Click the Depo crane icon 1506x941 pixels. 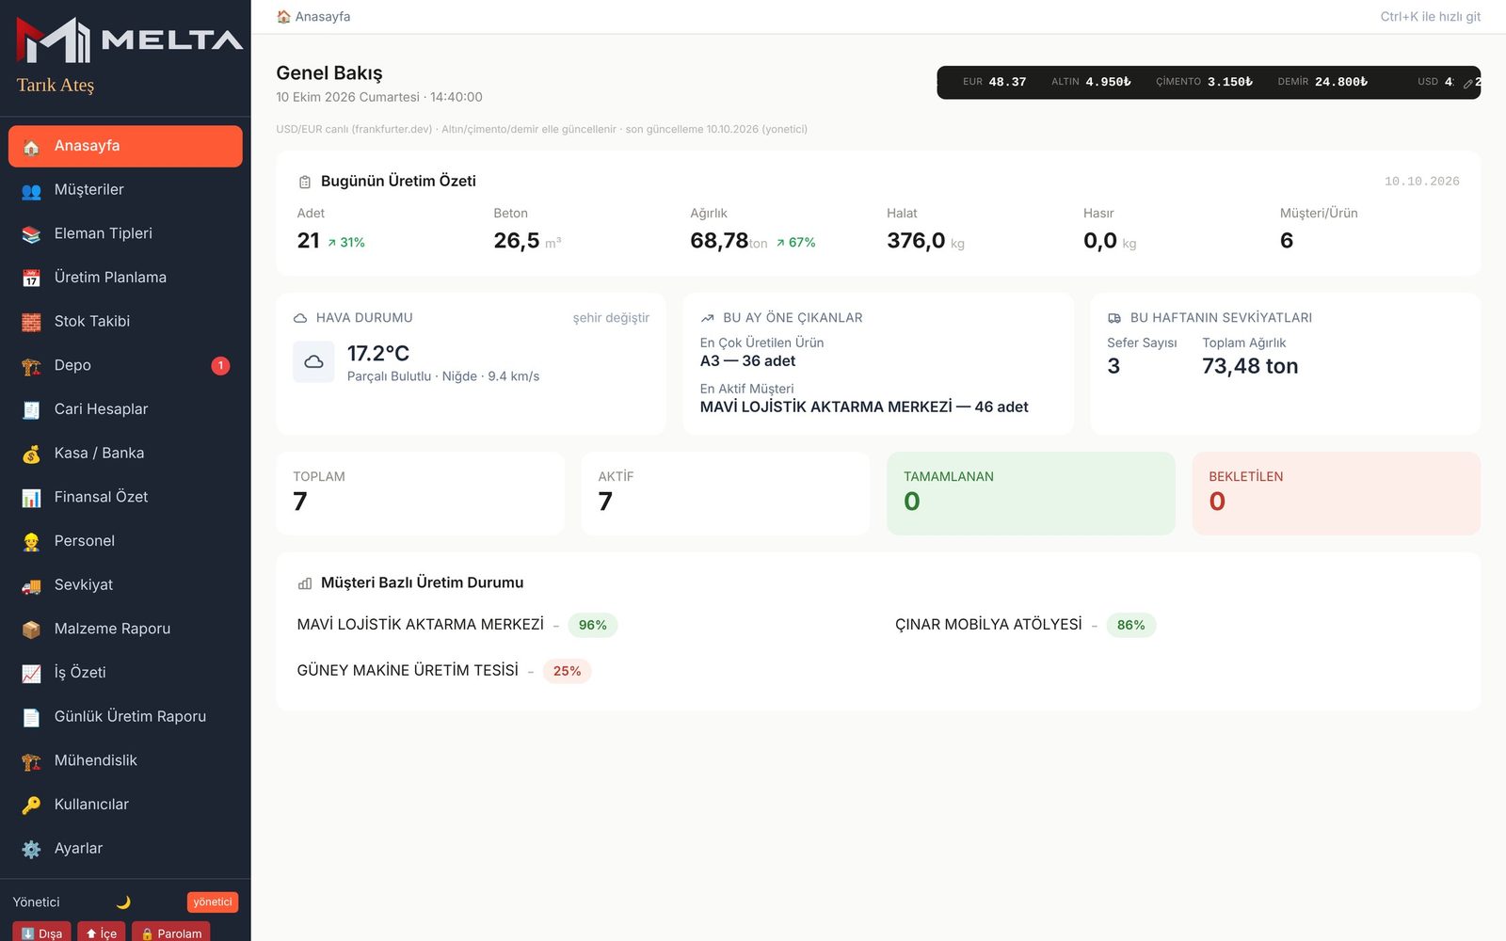click(31, 366)
